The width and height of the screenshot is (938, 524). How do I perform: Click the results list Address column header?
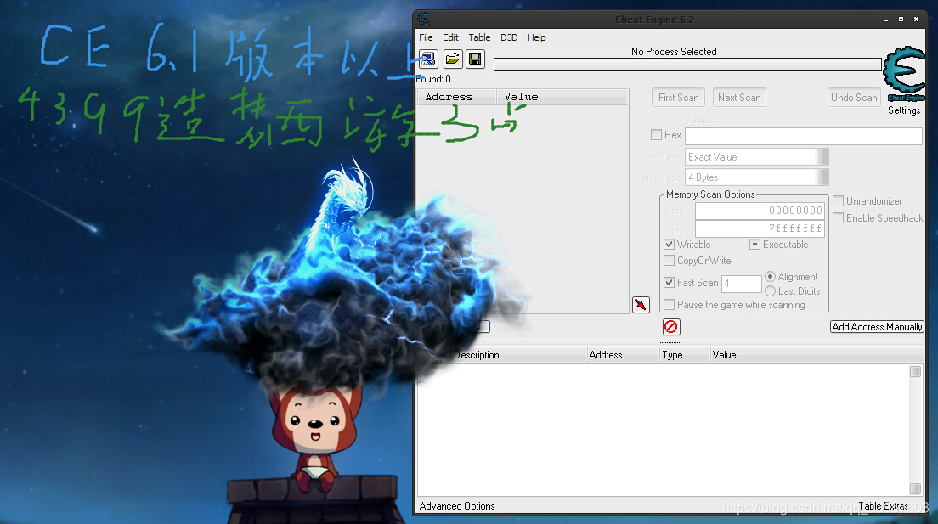[x=457, y=97]
